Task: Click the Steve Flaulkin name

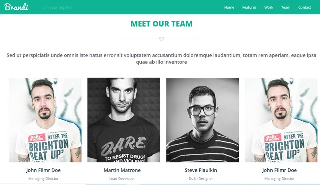Action: click(201, 170)
